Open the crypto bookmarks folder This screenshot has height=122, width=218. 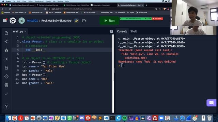click(x=130, y=13)
